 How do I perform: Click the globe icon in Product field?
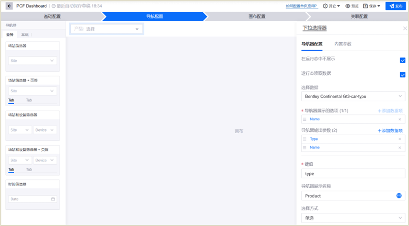point(399,196)
